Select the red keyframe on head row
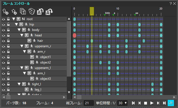Screen dimensions: 178x108 point(74,35)
